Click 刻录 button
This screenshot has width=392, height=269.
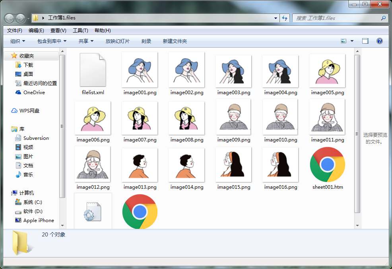pyautogui.click(x=146, y=41)
